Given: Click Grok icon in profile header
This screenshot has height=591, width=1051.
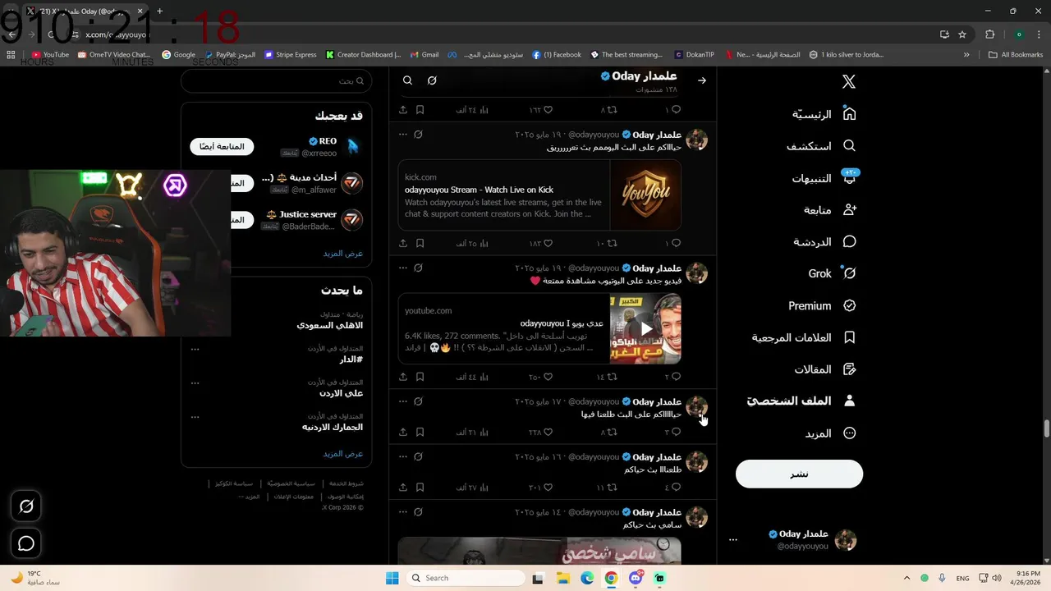Looking at the screenshot, I should tap(432, 80).
